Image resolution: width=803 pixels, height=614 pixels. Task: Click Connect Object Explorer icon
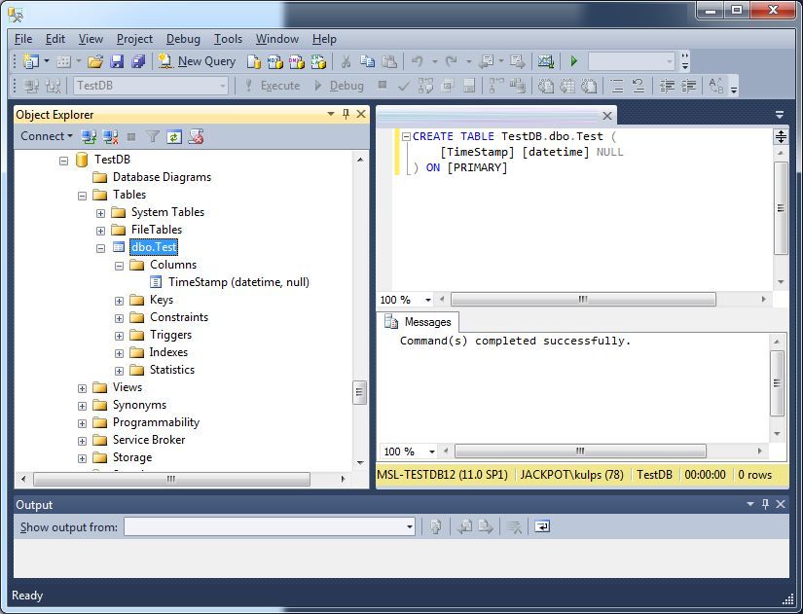pos(90,137)
